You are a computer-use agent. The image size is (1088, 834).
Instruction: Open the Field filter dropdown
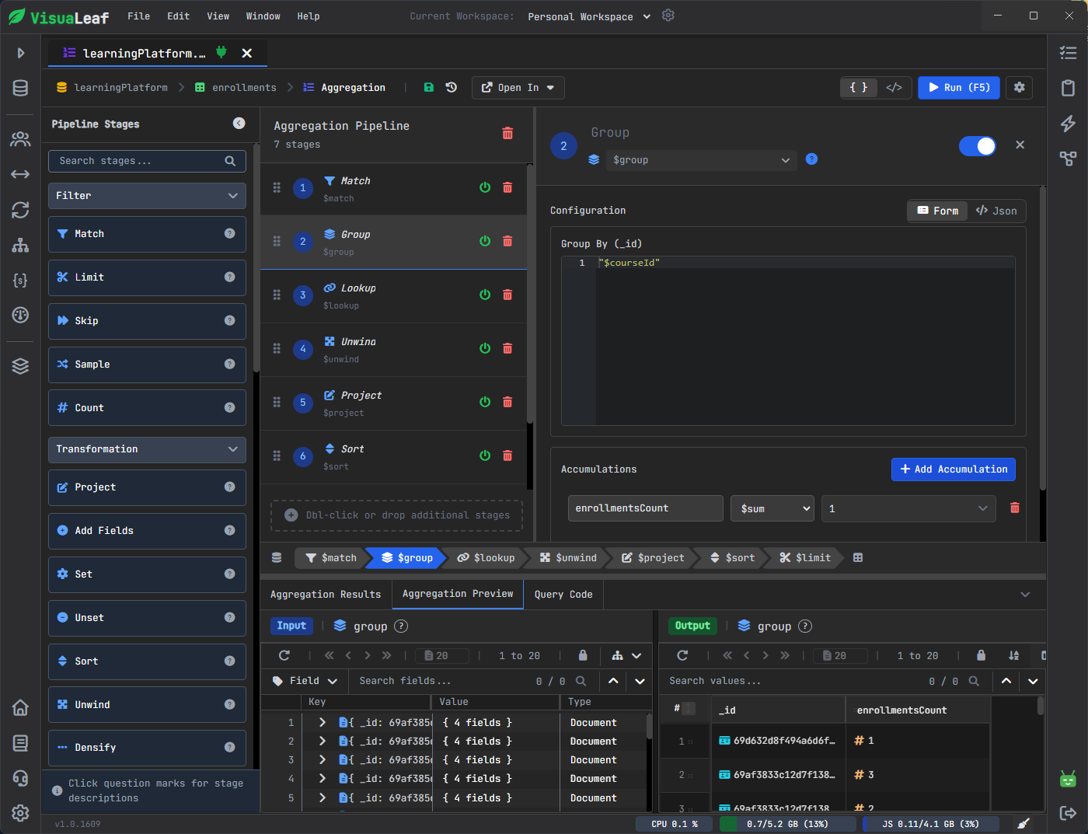[x=305, y=681]
